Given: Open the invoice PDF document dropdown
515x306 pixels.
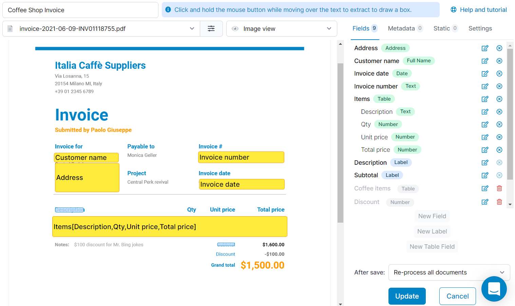Looking at the screenshot, I should (x=101, y=28).
